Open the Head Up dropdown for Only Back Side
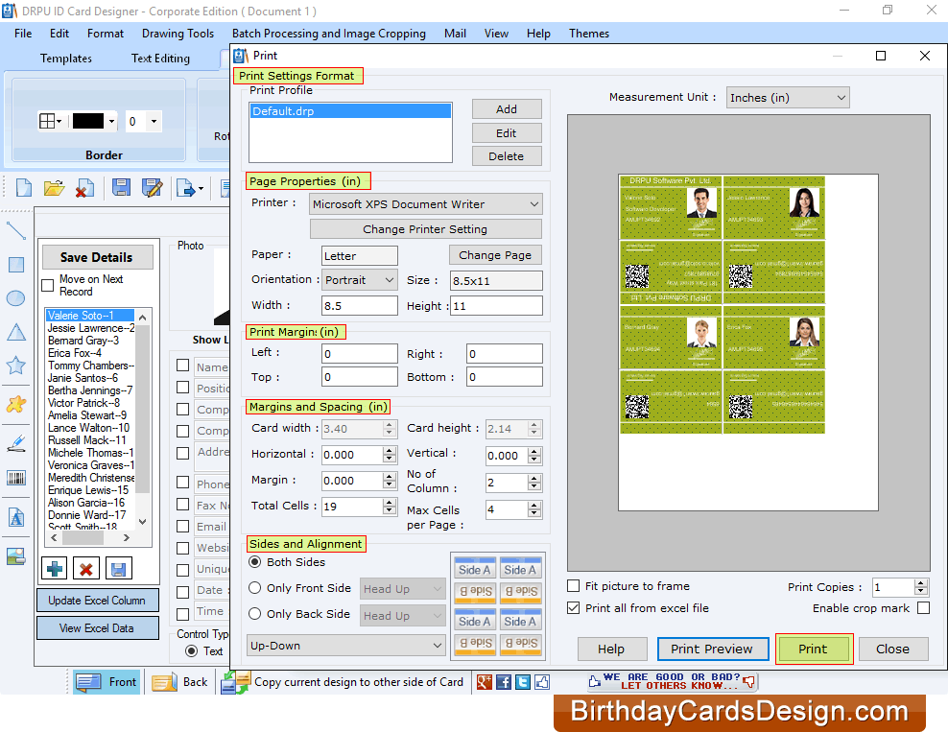 403,615
